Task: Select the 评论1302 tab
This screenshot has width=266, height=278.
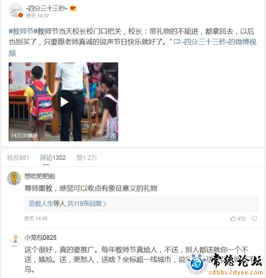Action: (53, 158)
